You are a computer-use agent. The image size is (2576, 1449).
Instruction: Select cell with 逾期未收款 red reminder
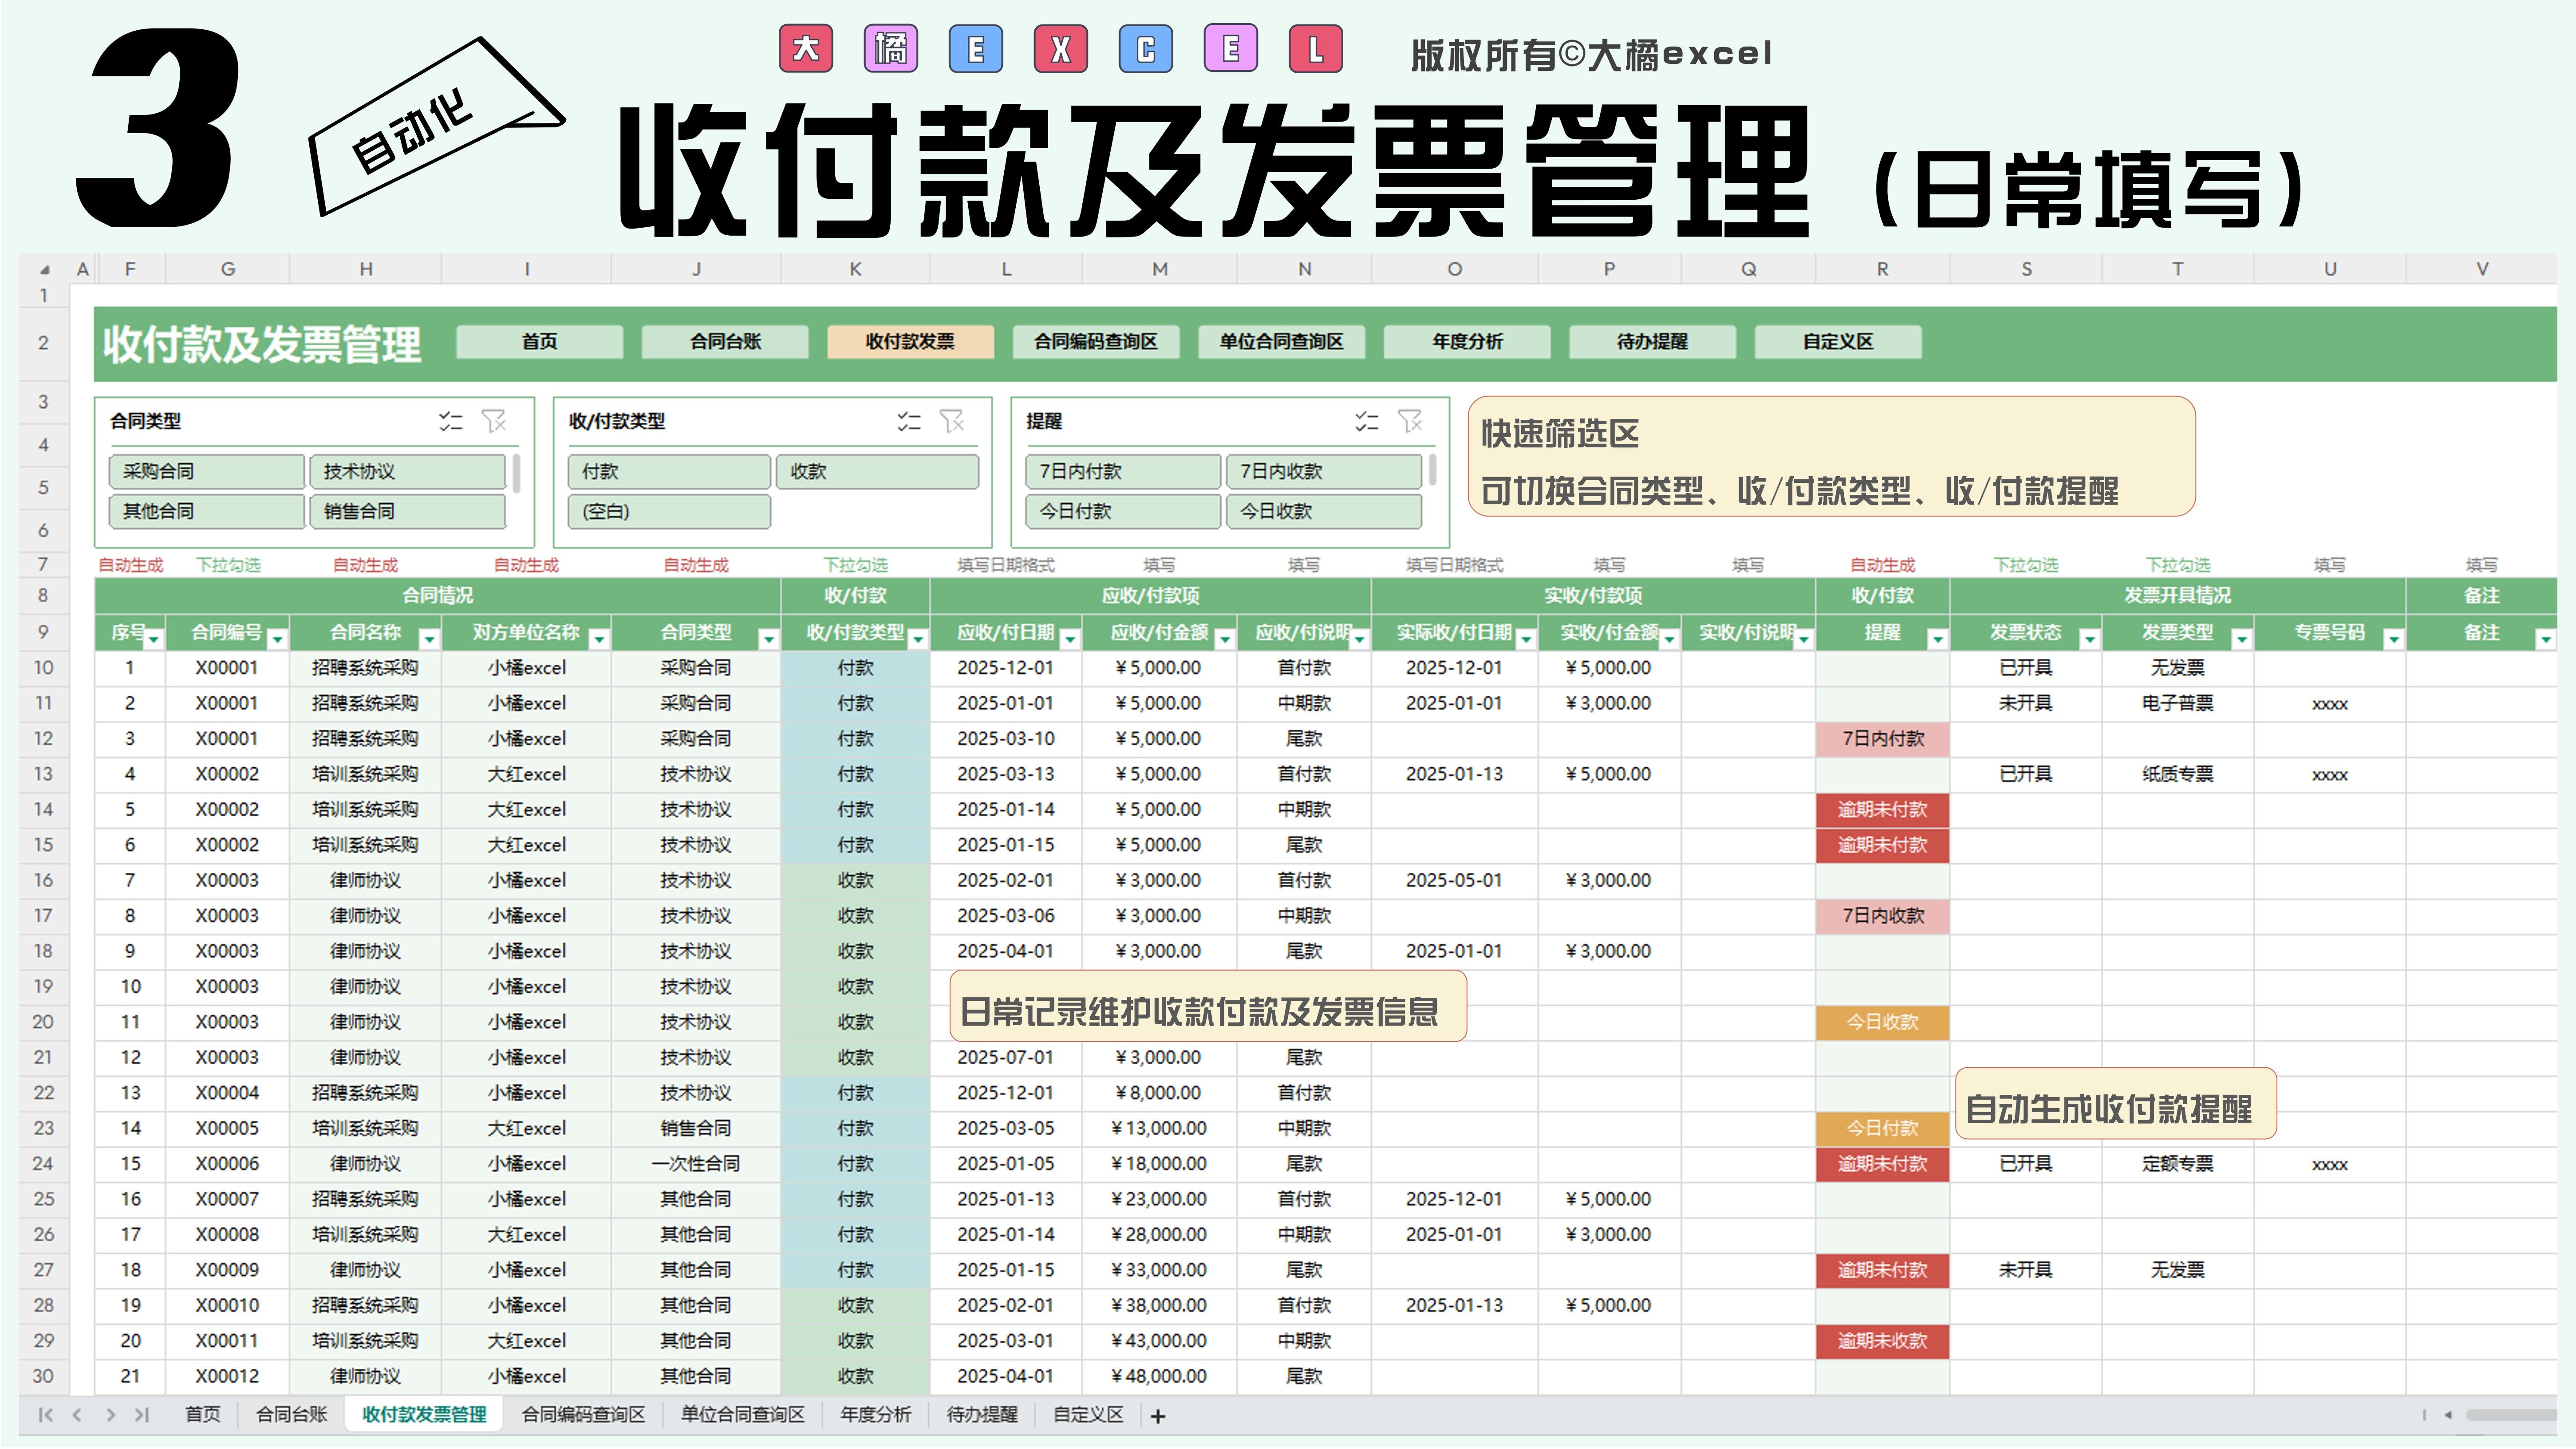point(1882,1341)
